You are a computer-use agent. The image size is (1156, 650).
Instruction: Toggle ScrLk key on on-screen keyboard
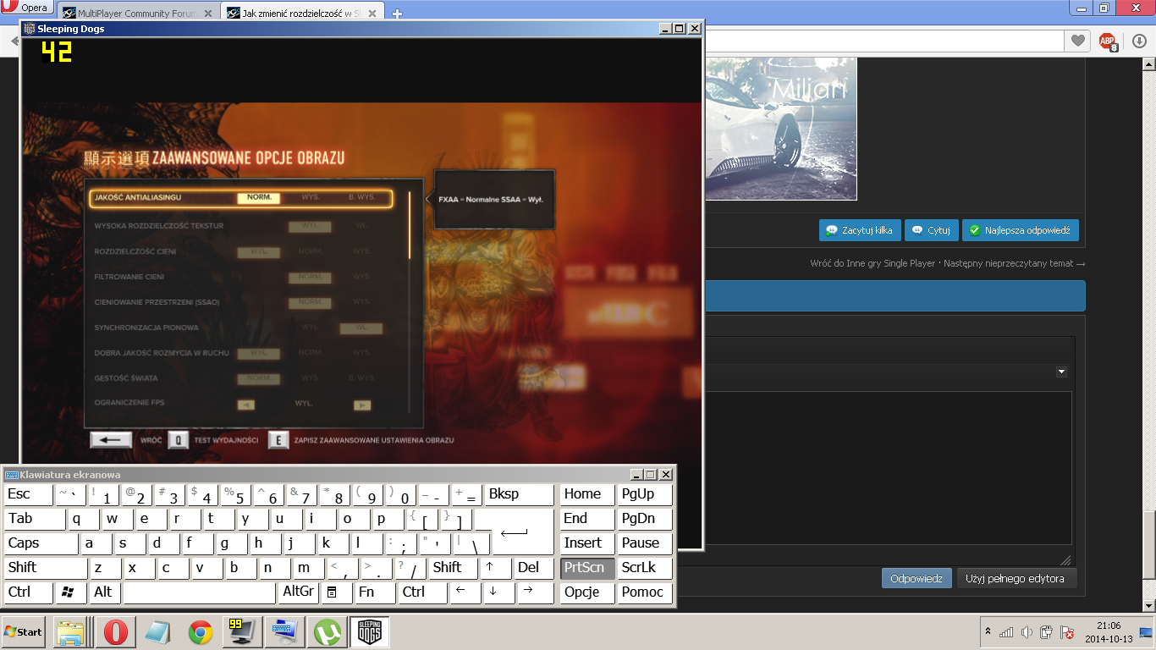645,568
